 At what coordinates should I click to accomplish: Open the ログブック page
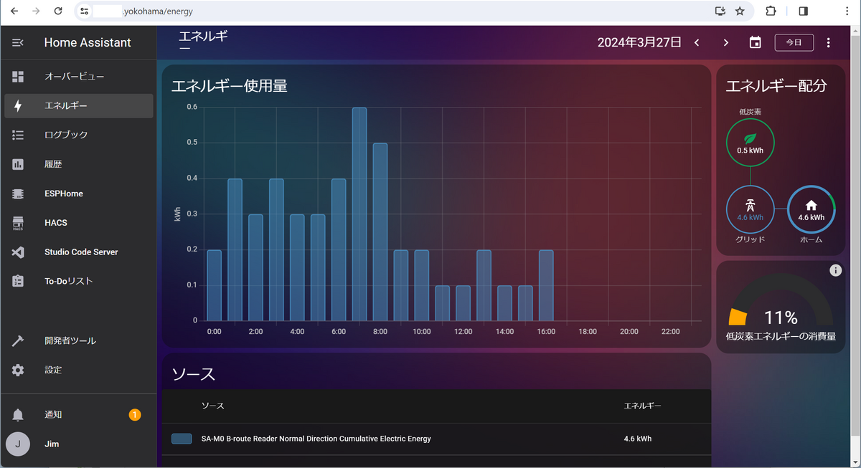tap(79, 135)
